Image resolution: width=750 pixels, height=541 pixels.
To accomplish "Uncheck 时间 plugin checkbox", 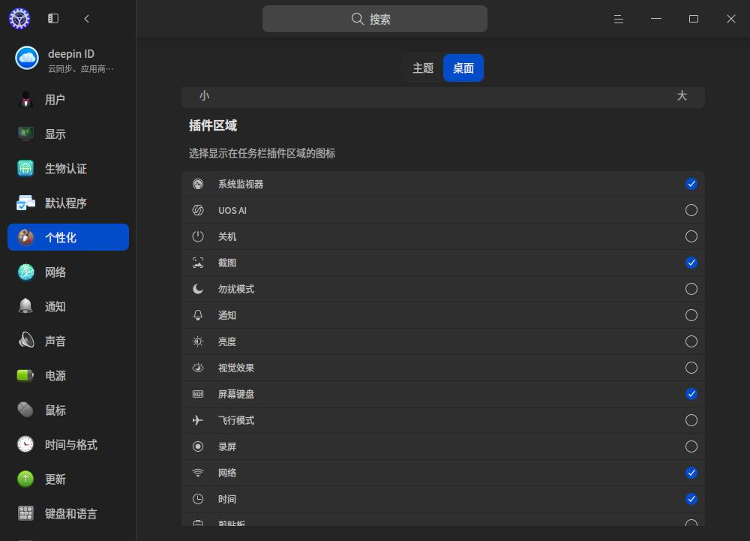I will coord(691,500).
